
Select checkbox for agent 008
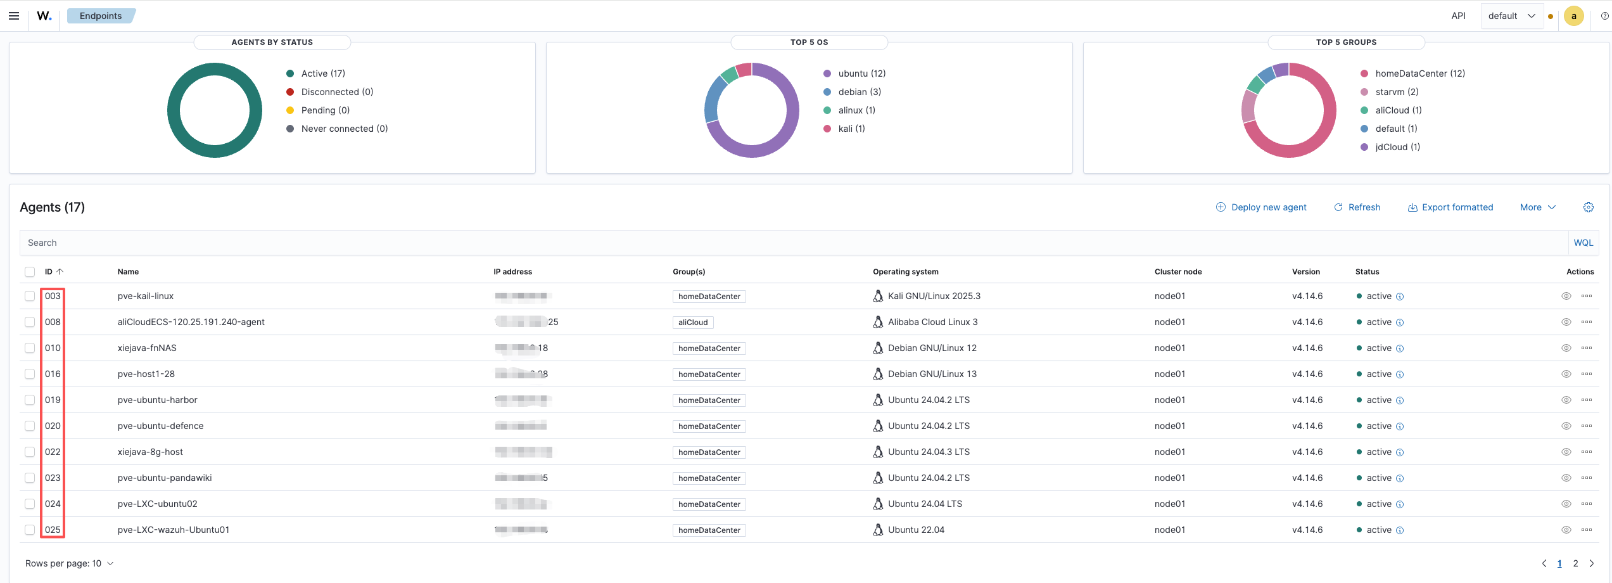coord(30,322)
